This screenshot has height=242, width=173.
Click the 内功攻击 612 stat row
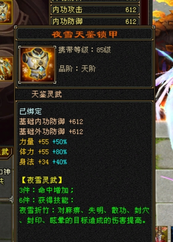pos(95,10)
